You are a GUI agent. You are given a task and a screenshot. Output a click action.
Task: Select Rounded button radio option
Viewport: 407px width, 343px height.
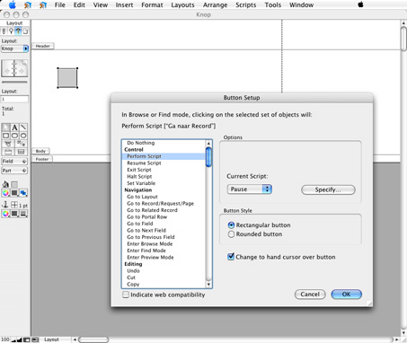point(231,234)
